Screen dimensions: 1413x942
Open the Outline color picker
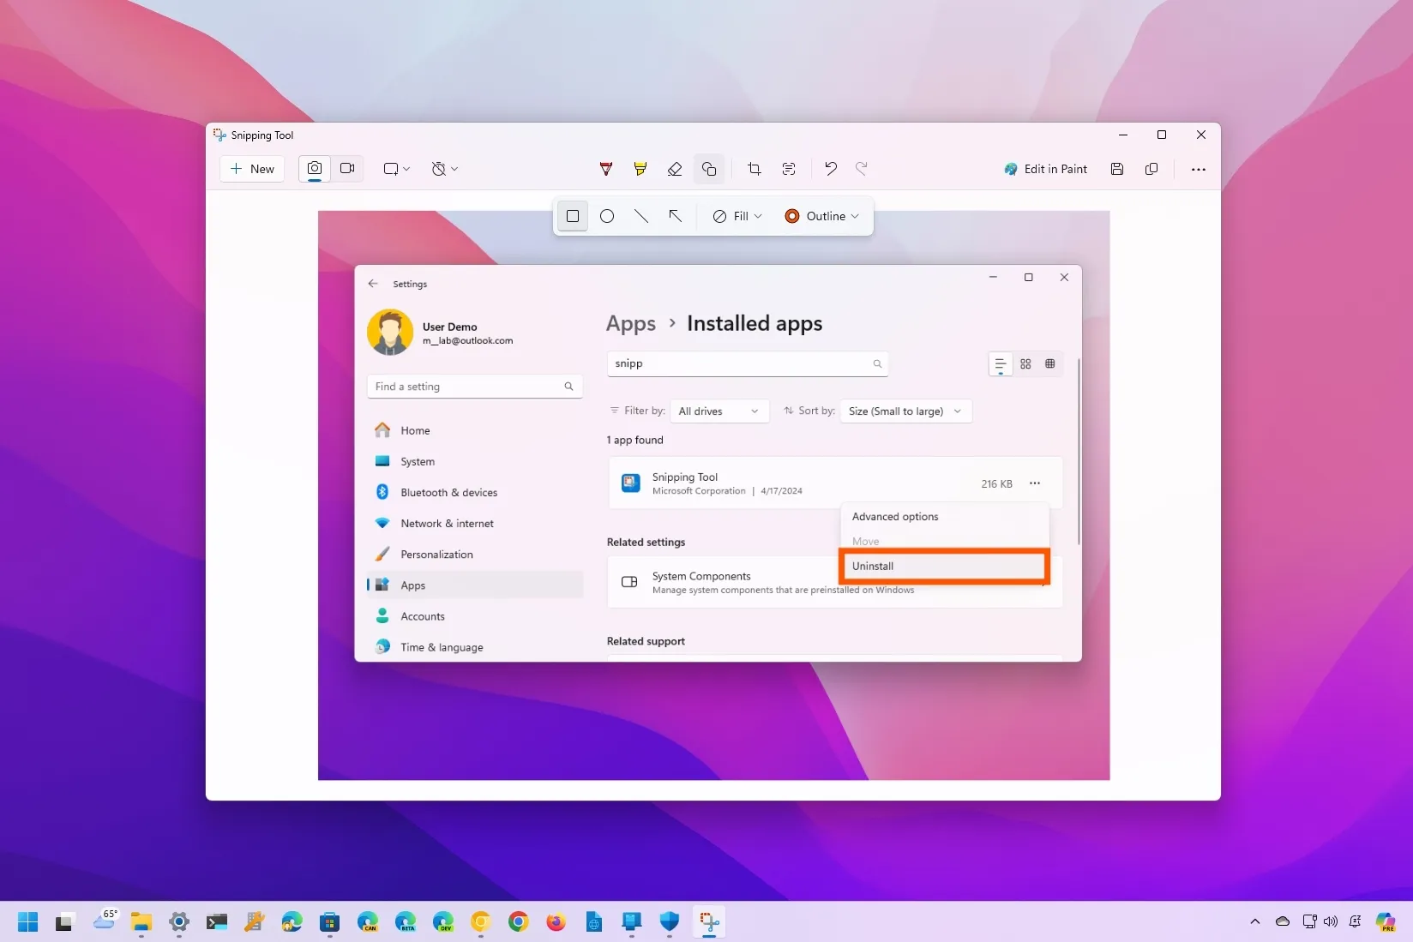(821, 216)
